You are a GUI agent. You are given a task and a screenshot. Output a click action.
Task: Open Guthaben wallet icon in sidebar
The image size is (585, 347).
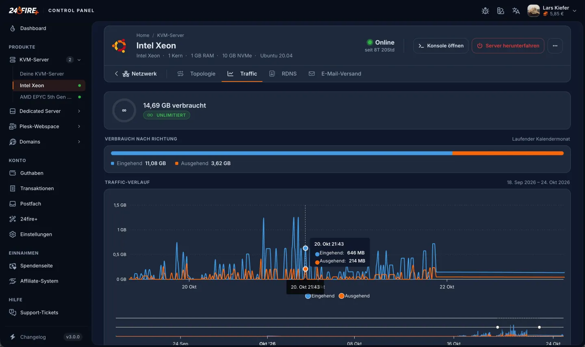coord(13,173)
